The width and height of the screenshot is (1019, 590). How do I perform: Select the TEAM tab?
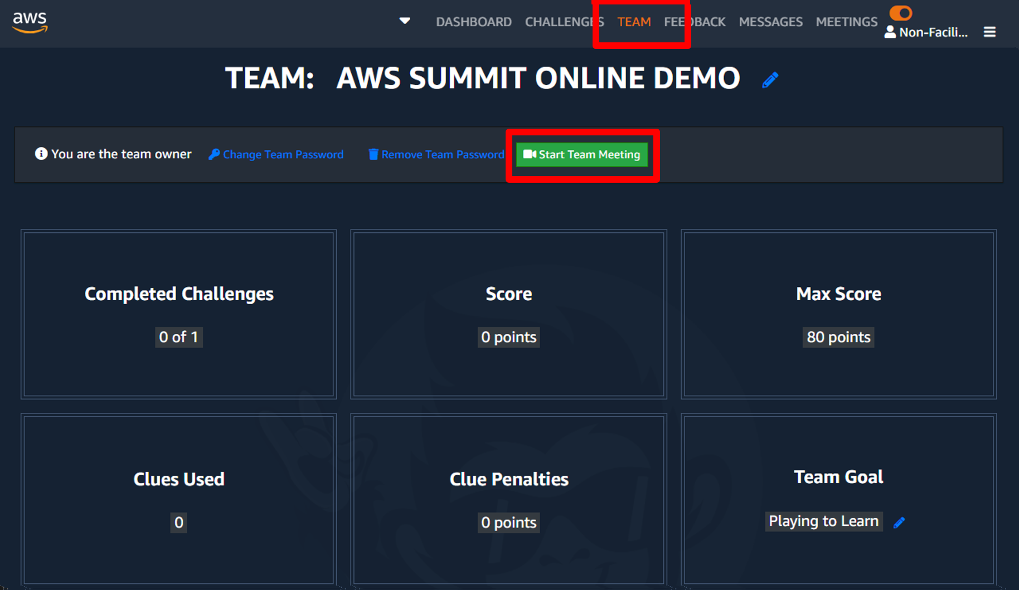634,22
